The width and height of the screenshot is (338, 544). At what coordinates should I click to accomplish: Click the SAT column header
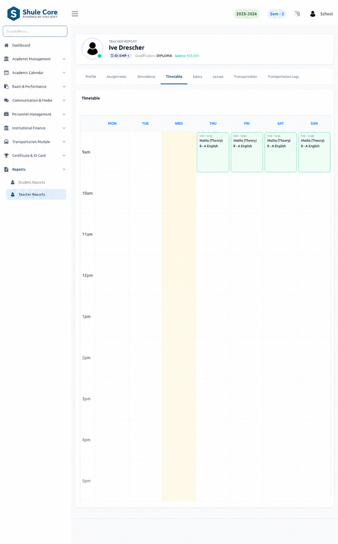(x=281, y=123)
